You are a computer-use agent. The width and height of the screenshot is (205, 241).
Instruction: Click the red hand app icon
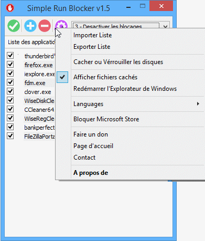point(10,8)
